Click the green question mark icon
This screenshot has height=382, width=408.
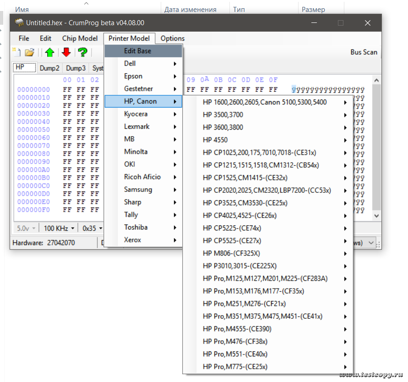coord(82,52)
